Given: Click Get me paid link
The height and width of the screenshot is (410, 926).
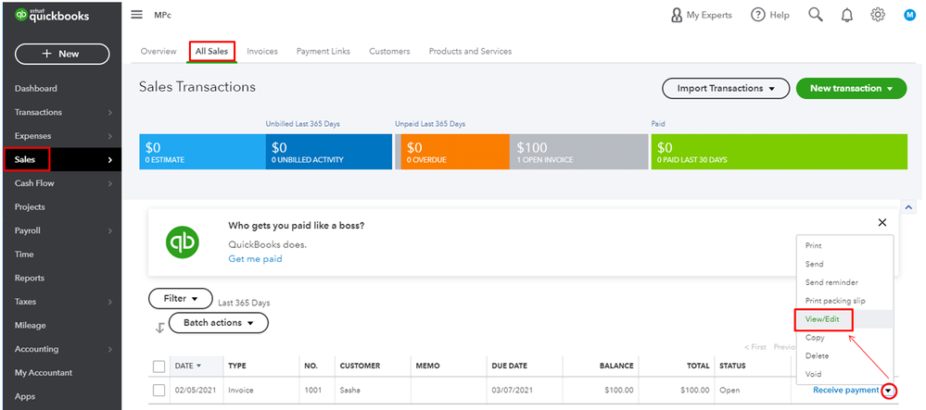Looking at the screenshot, I should coord(255,259).
